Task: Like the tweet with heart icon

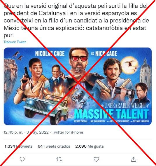Action: (x=96, y=159)
